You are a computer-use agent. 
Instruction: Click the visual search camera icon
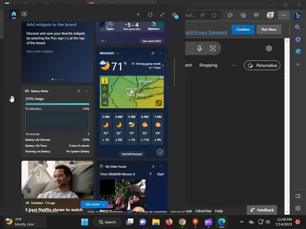(212, 48)
